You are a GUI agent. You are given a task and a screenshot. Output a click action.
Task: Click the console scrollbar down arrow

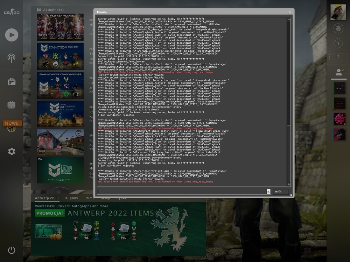pyautogui.click(x=289, y=184)
